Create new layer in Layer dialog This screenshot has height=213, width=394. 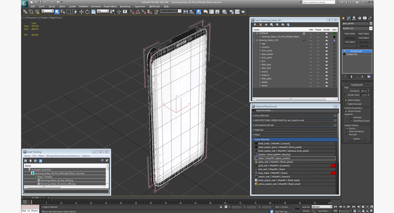255,24
